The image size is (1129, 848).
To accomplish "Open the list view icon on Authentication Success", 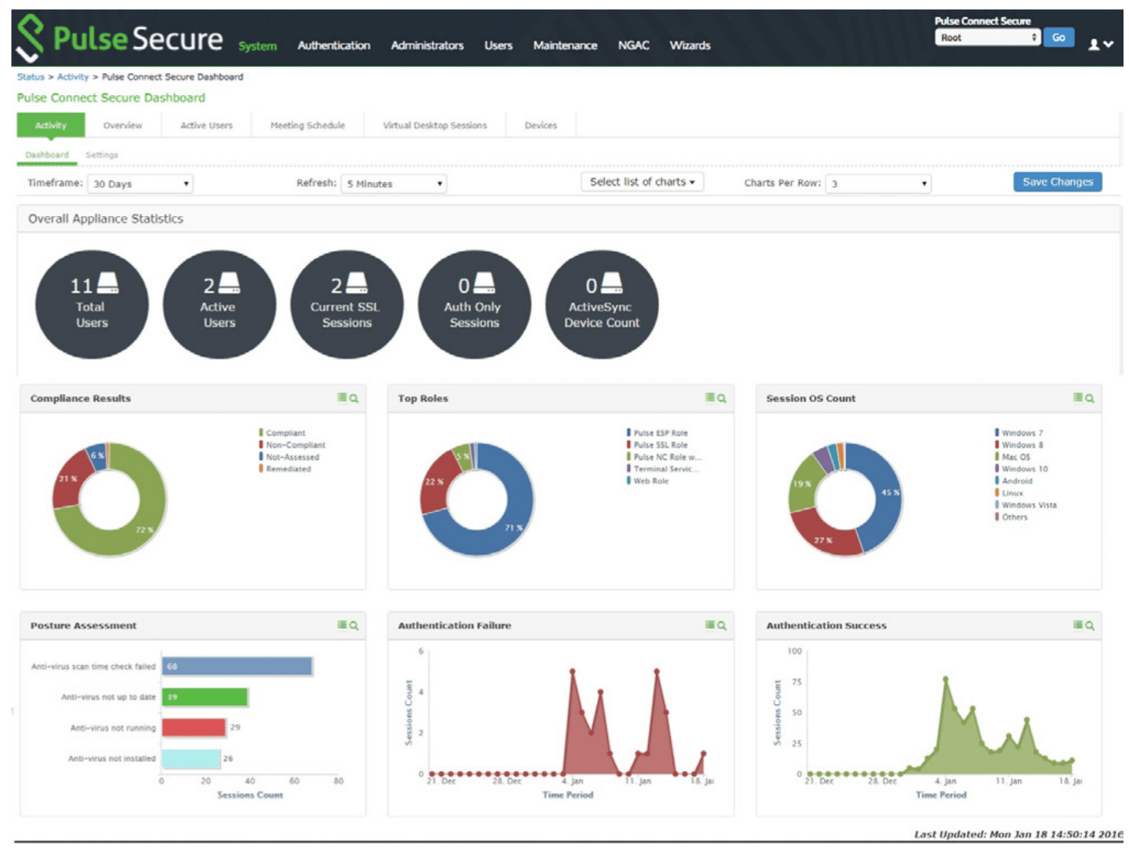I will 1079,625.
